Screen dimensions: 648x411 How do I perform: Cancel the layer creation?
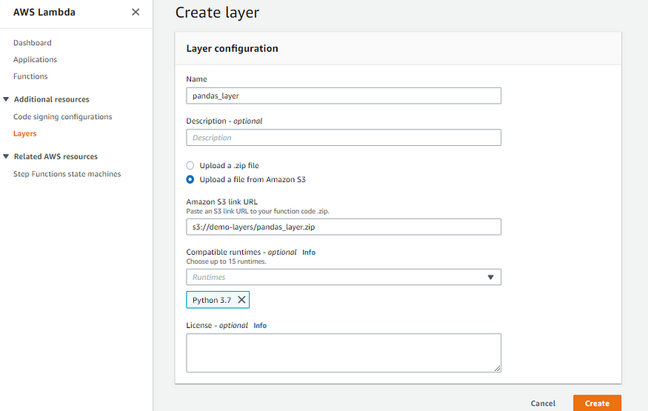pos(543,403)
